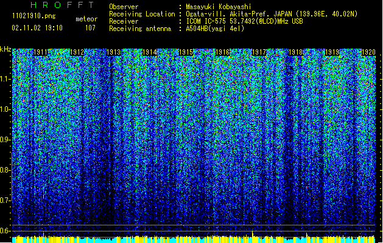Click the 0.7 kHz axis label

[x=5, y=200]
